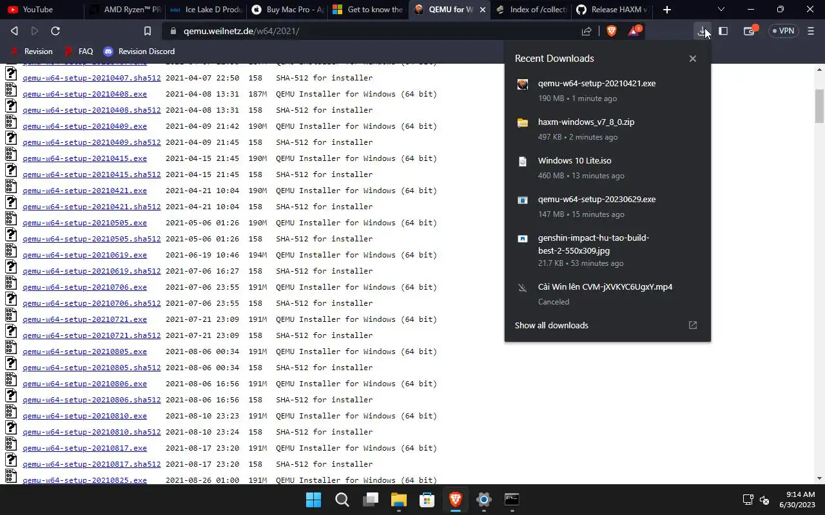Open genshin-impact-hu-tao-build jpg download
This screenshot has width=825, height=515.
pyautogui.click(x=607, y=250)
